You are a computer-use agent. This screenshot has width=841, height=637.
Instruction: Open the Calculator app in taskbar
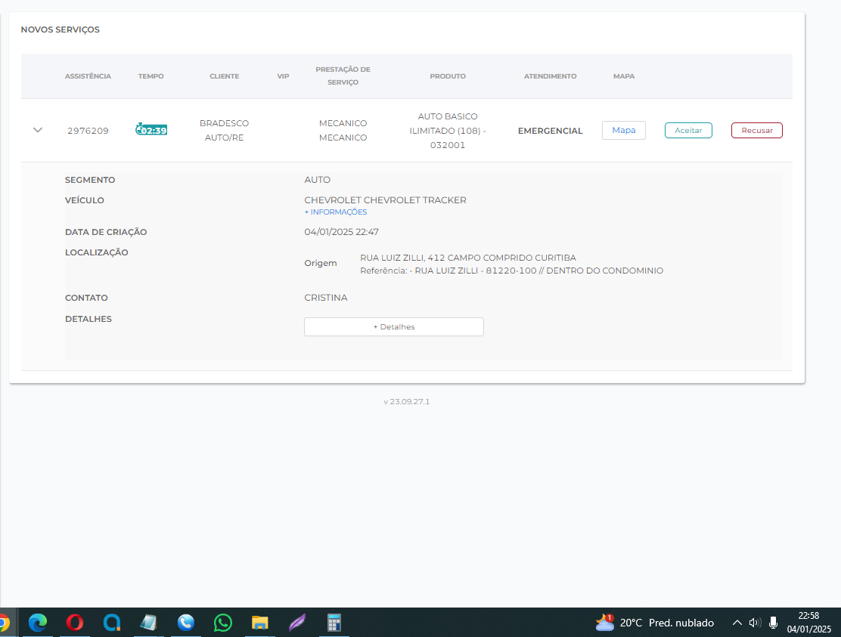[x=334, y=623]
